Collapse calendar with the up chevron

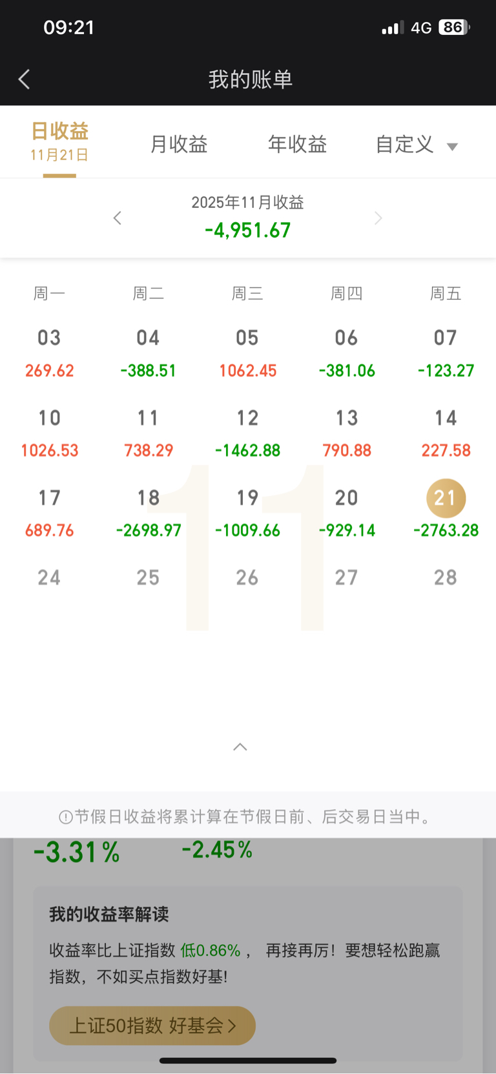click(240, 747)
